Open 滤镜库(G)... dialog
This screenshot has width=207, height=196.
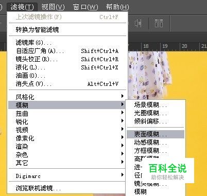[x=67, y=43]
